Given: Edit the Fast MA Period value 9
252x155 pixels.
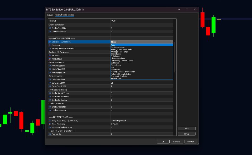Looking at the screenshot, I should 142,134.
